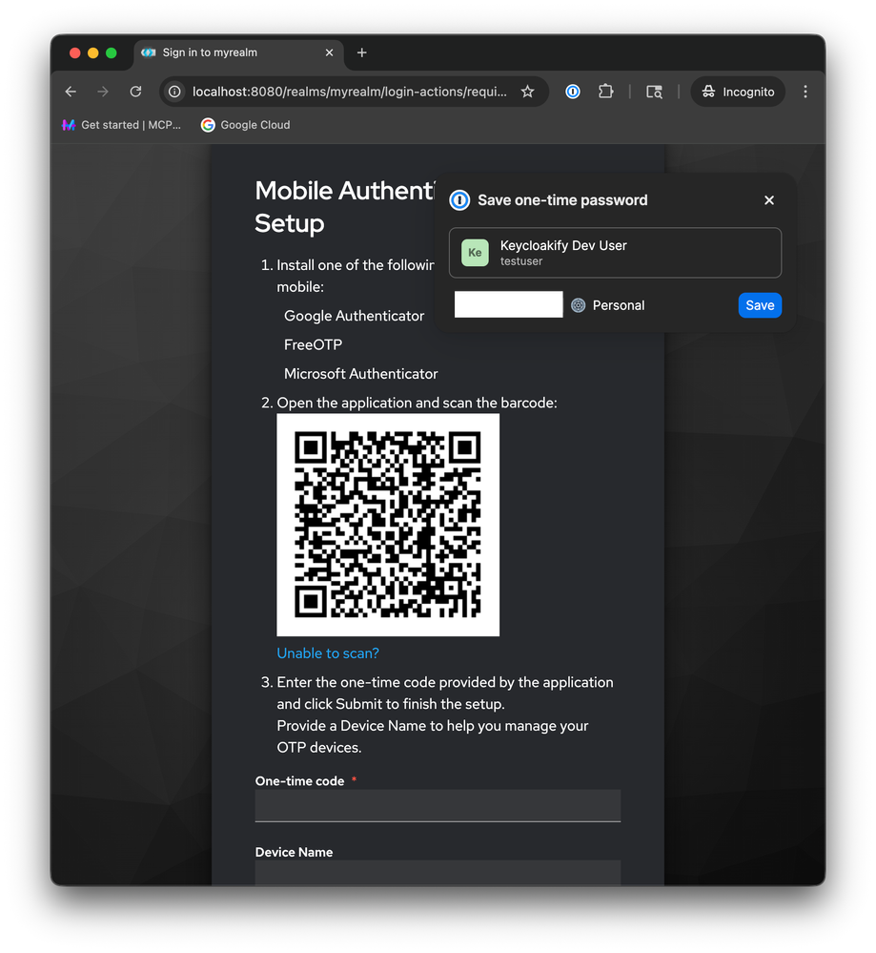This screenshot has height=953, width=876.
Task: Open the Extensions puzzle-piece menu
Action: click(x=605, y=92)
